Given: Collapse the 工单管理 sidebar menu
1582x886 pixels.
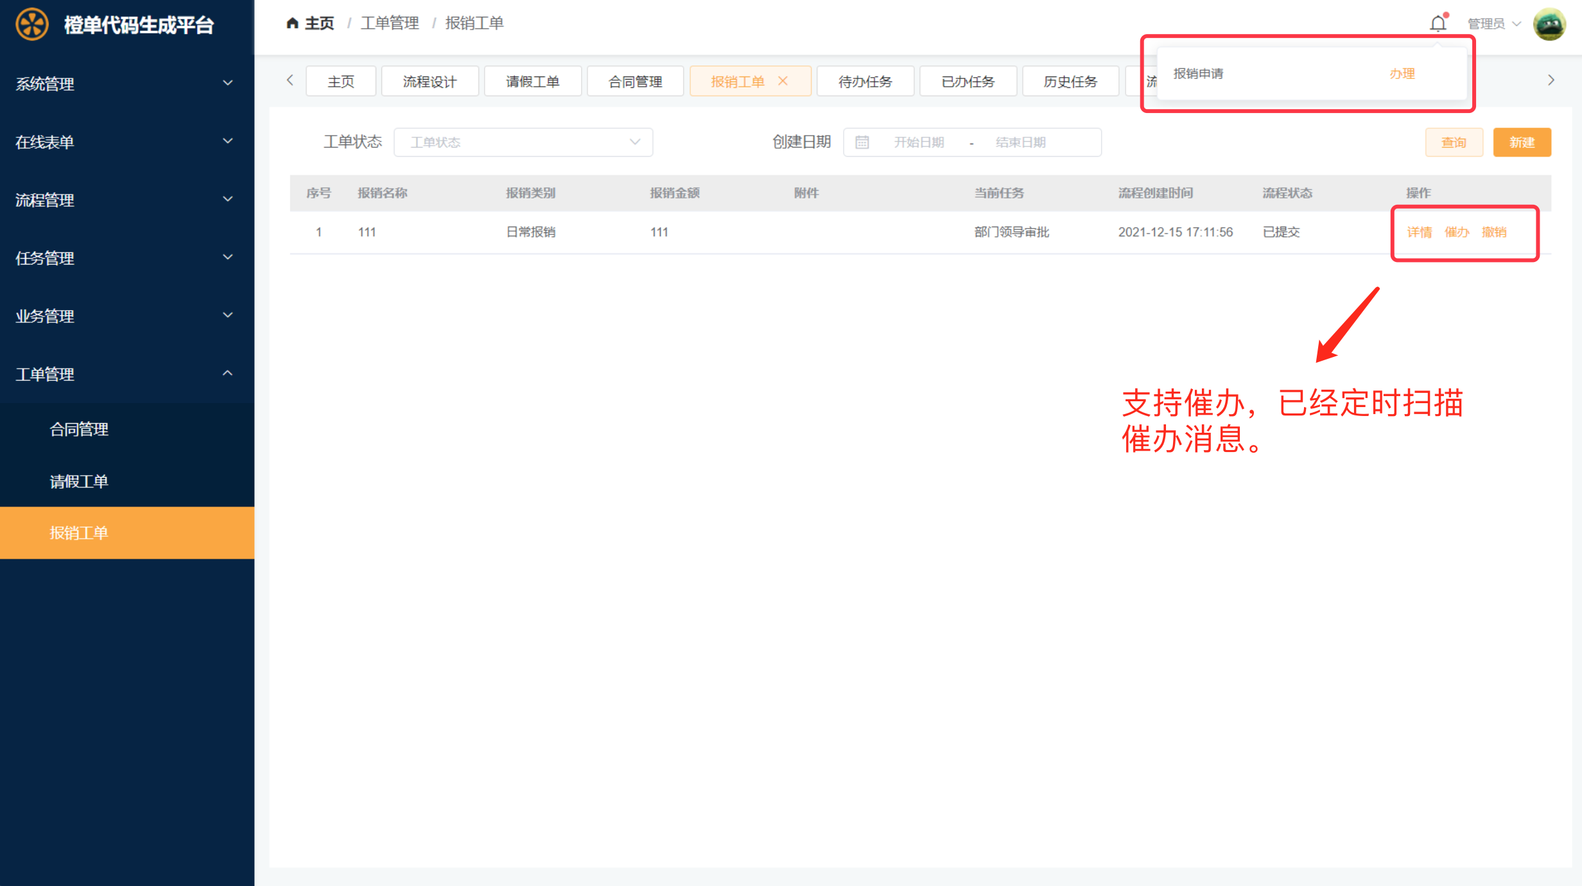Looking at the screenshot, I should [x=126, y=374].
